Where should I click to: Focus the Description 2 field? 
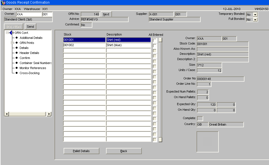pyautogui.click(x=223, y=60)
